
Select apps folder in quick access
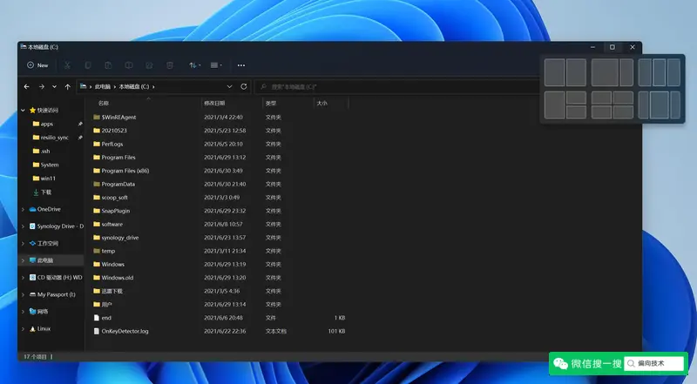[x=47, y=124]
